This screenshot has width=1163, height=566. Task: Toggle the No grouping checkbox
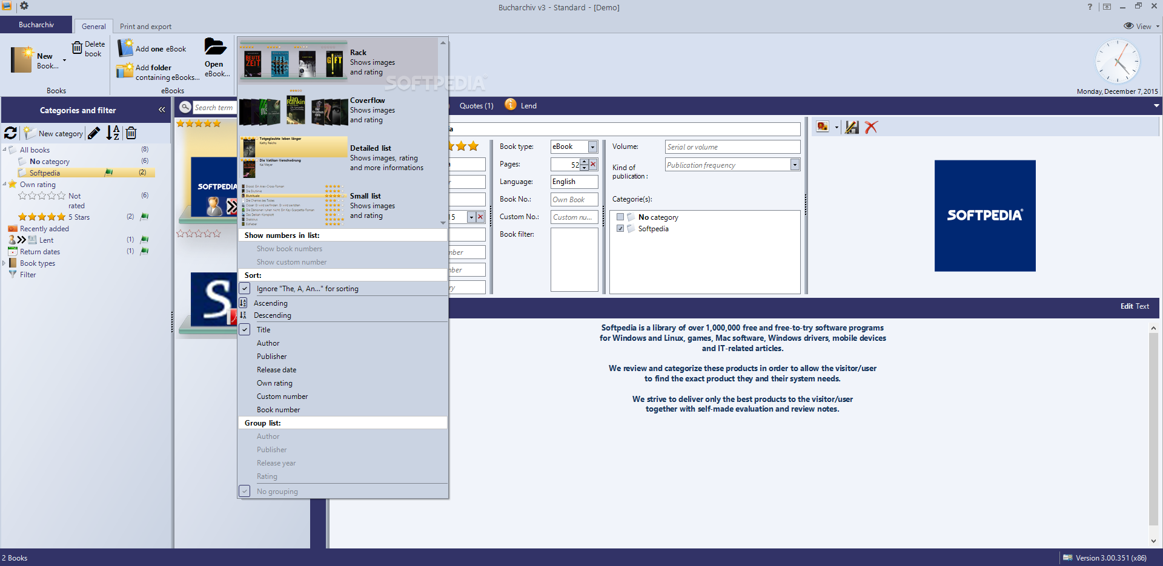coord(245,491)
